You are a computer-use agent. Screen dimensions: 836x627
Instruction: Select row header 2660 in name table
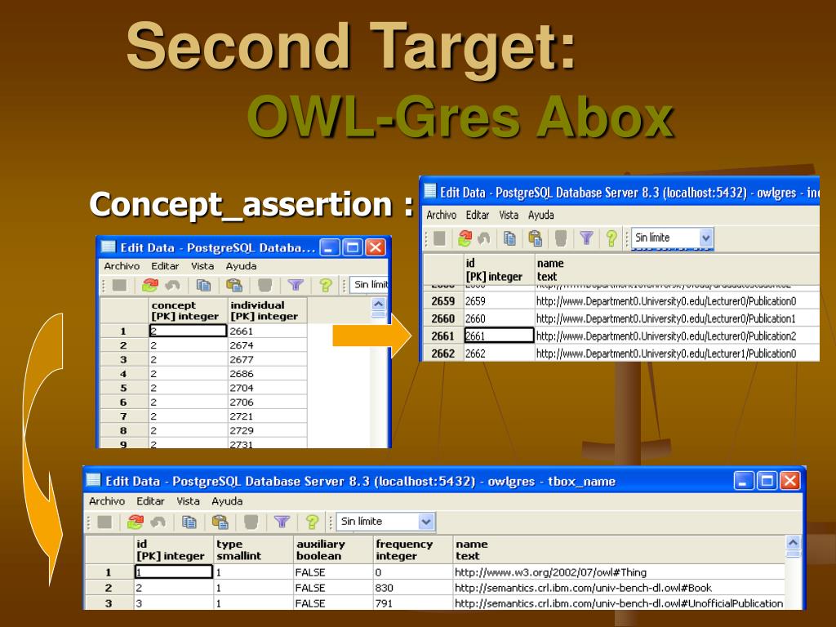click(442, 319)
